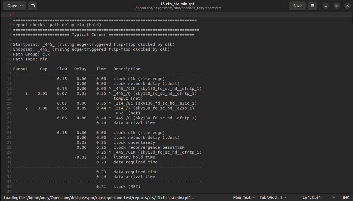Click the red cursor mark on line 1
The height and width of the screenshot is (201, 353).
click(13, 15)
